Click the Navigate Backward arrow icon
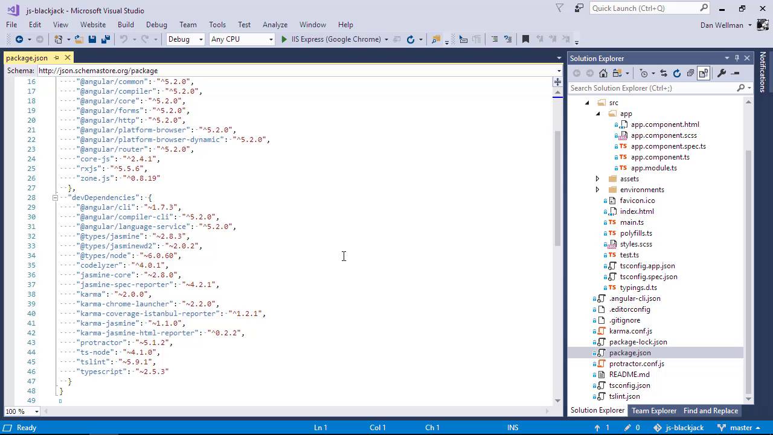The height and width of the screenshot is (435, 773). (19, 39)
